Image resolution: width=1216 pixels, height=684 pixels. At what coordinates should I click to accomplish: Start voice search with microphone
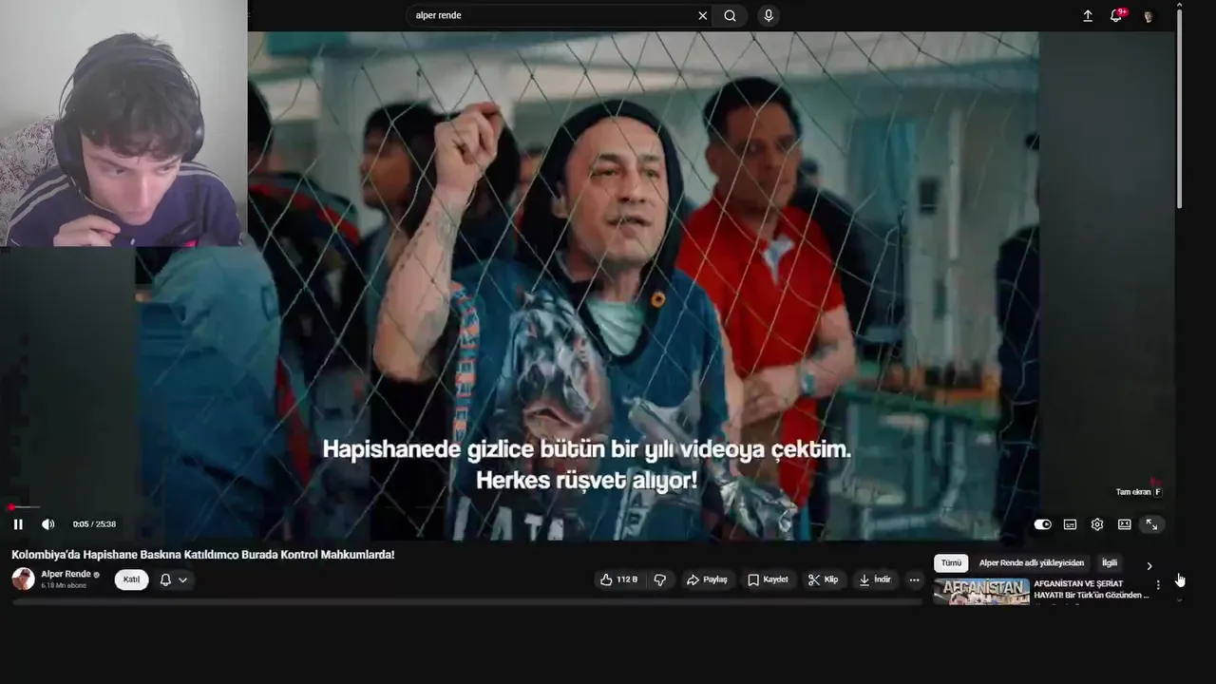click(769, 15)
